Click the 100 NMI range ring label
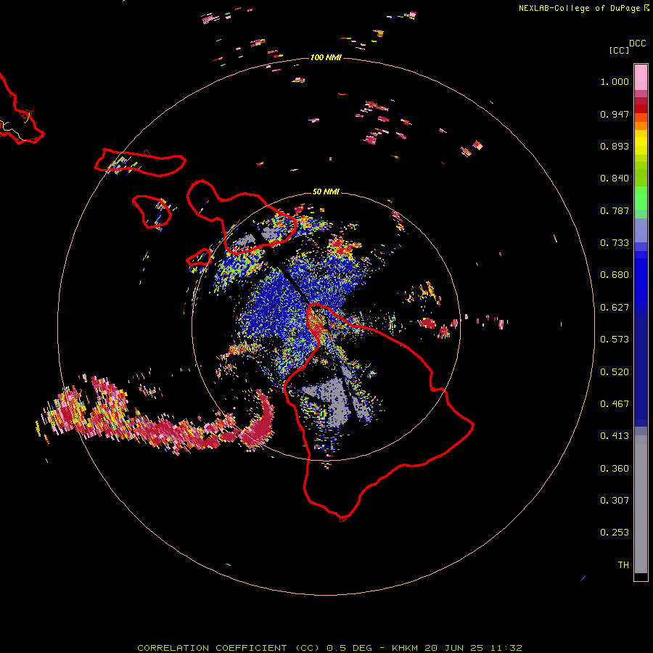The image size is (653, 653). [x=326, y=57]
